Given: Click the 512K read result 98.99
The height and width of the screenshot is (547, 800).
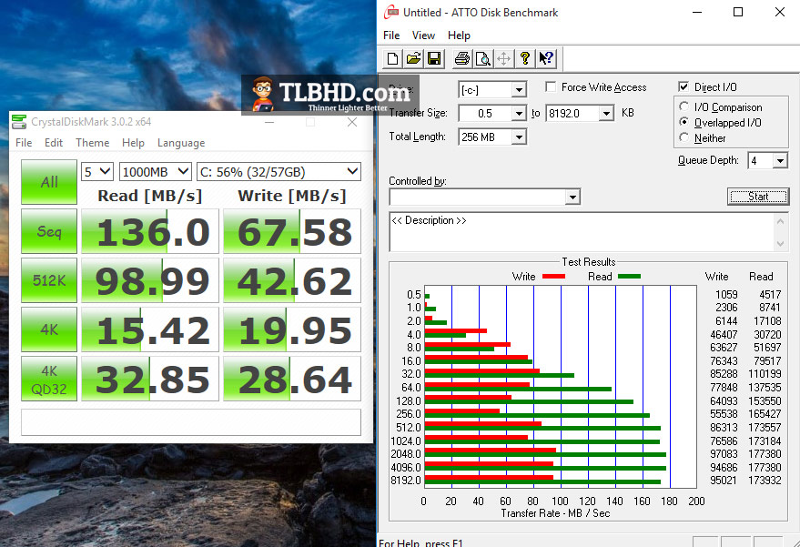Looking at the screenshot, I should (150, 280).
